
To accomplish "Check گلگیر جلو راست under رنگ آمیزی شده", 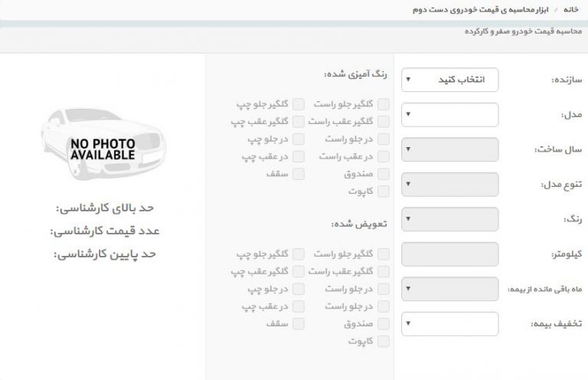I will [x=383, y=104].
